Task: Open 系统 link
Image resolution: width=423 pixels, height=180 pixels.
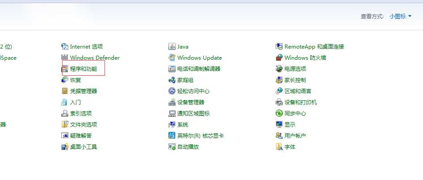Action: (183, 124)
